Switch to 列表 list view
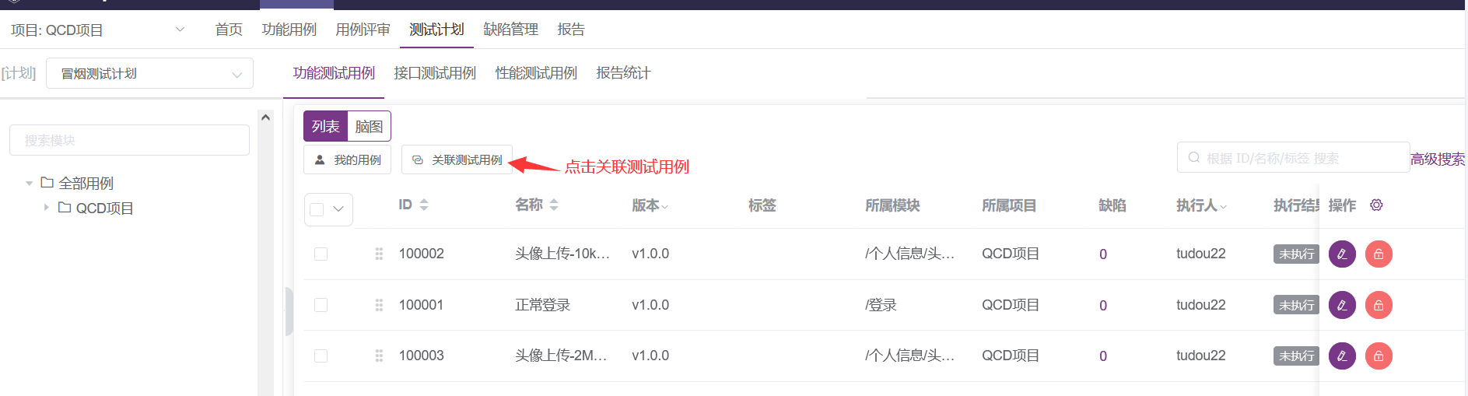 click(325, 126)
